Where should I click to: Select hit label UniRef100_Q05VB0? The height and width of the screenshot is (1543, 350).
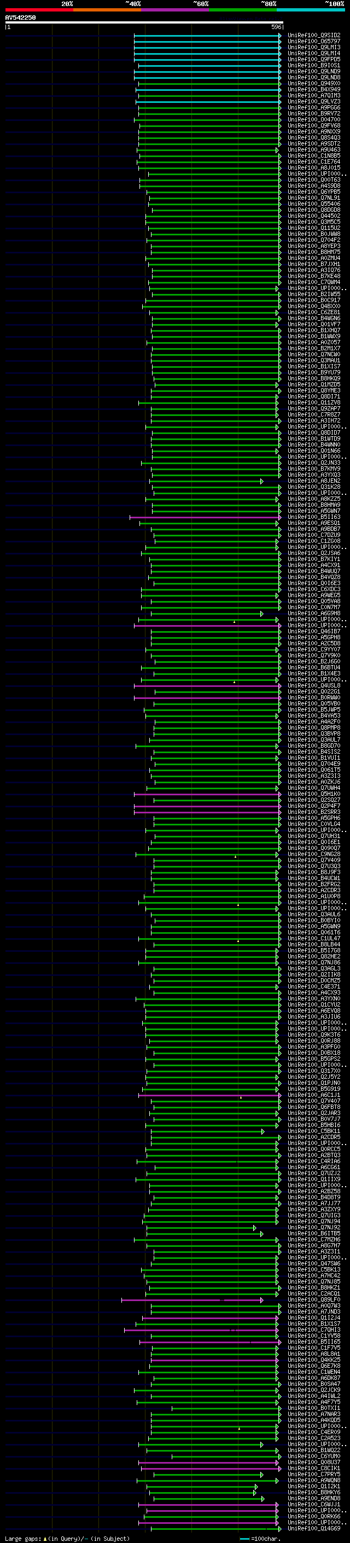click(314, 704)
